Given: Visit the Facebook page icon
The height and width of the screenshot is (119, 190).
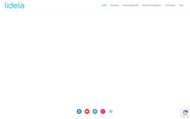Looking at the screenshot, I should [x=95, y=111].
